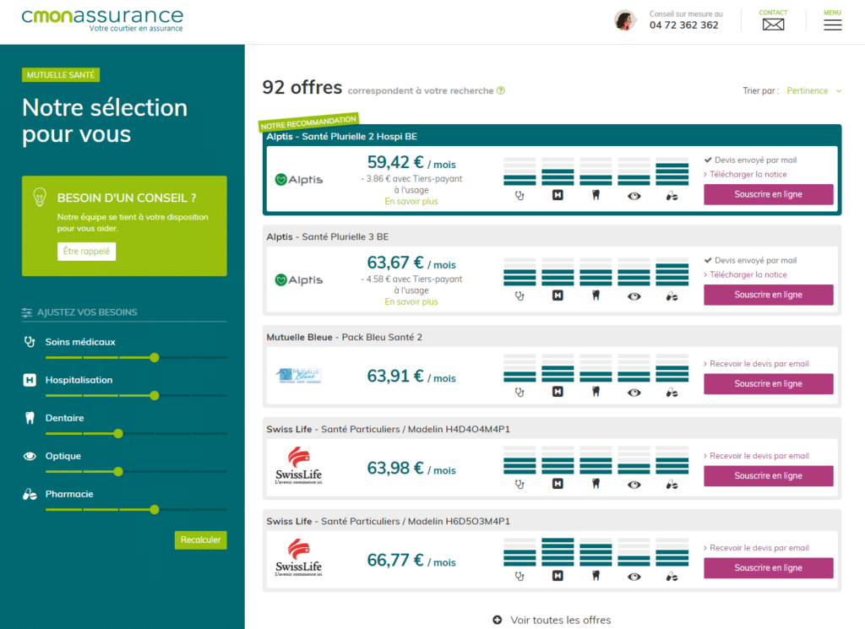Click stethoscope icon in Pack Bleu Santé 2 offer
The height and width of the screenshot is (629, 865).
coord(520,392)
